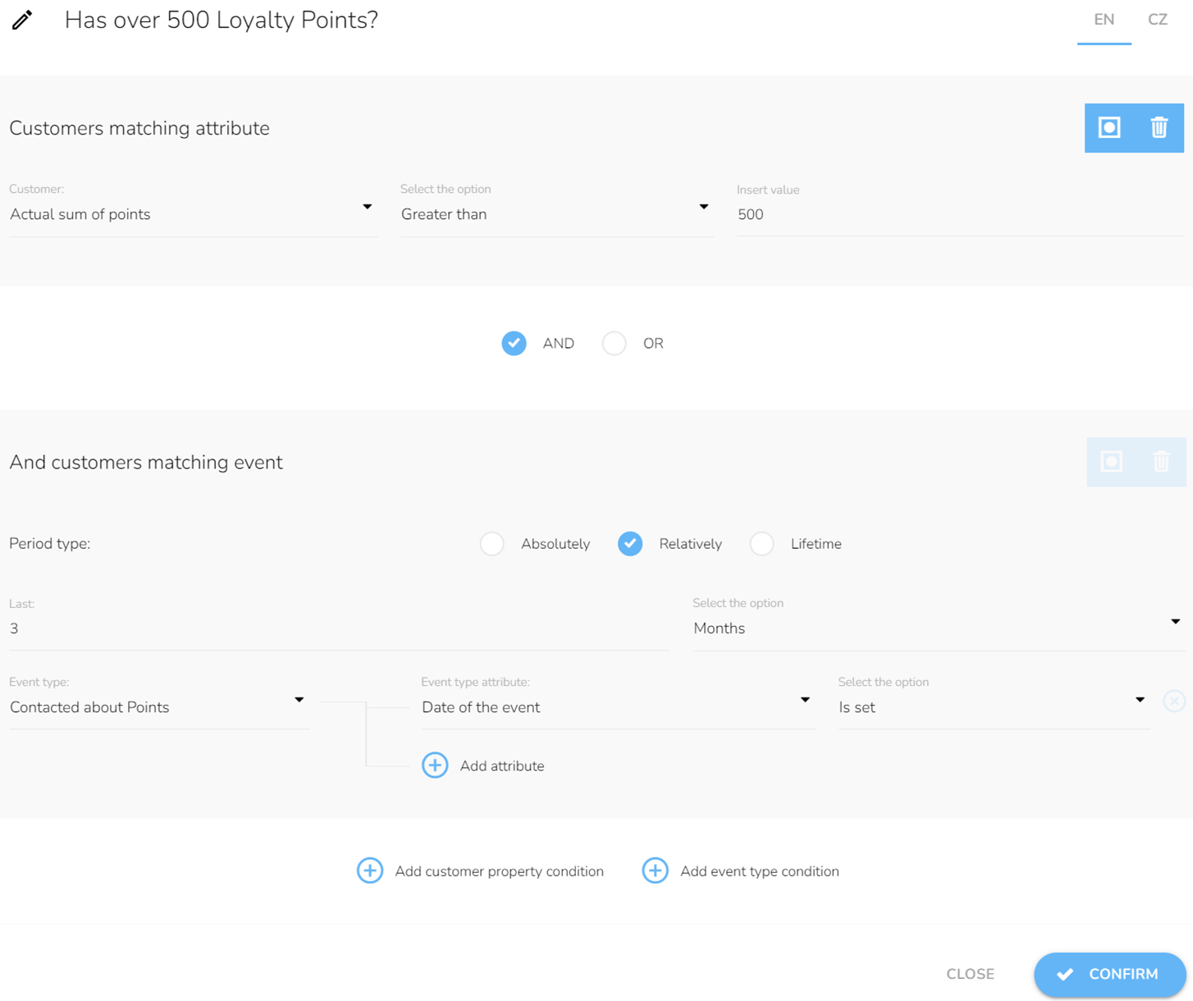Viewport: 1193px width, 1001px height.
Task: Click plus icon for Add event type condition
Action: point(655,871)
